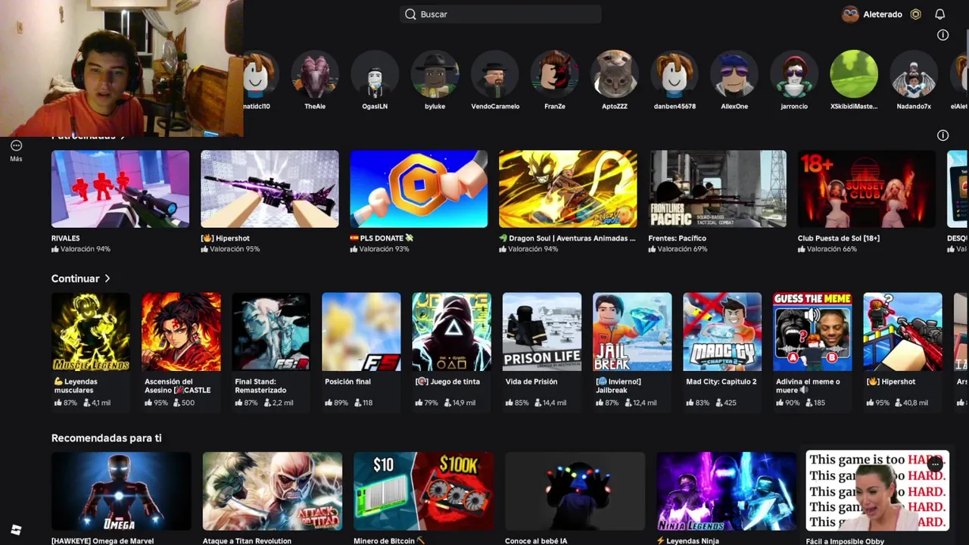This screenshot has width=969, height=545.
Task: Click the RIVALES title text
Action: (x=66, y=238)
